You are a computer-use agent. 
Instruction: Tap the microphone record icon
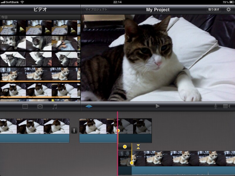[216, 106]
